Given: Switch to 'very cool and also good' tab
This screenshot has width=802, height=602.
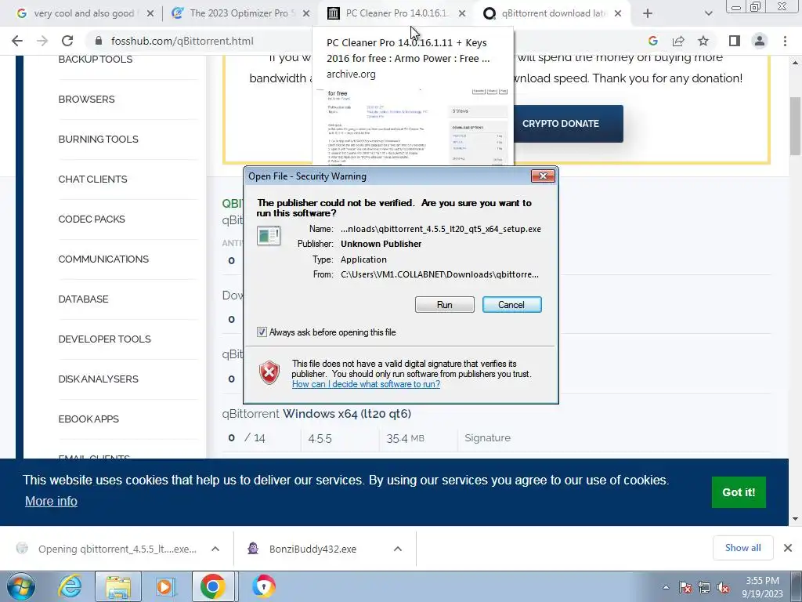Looking at the screenshot, I should tap(83, 14).
